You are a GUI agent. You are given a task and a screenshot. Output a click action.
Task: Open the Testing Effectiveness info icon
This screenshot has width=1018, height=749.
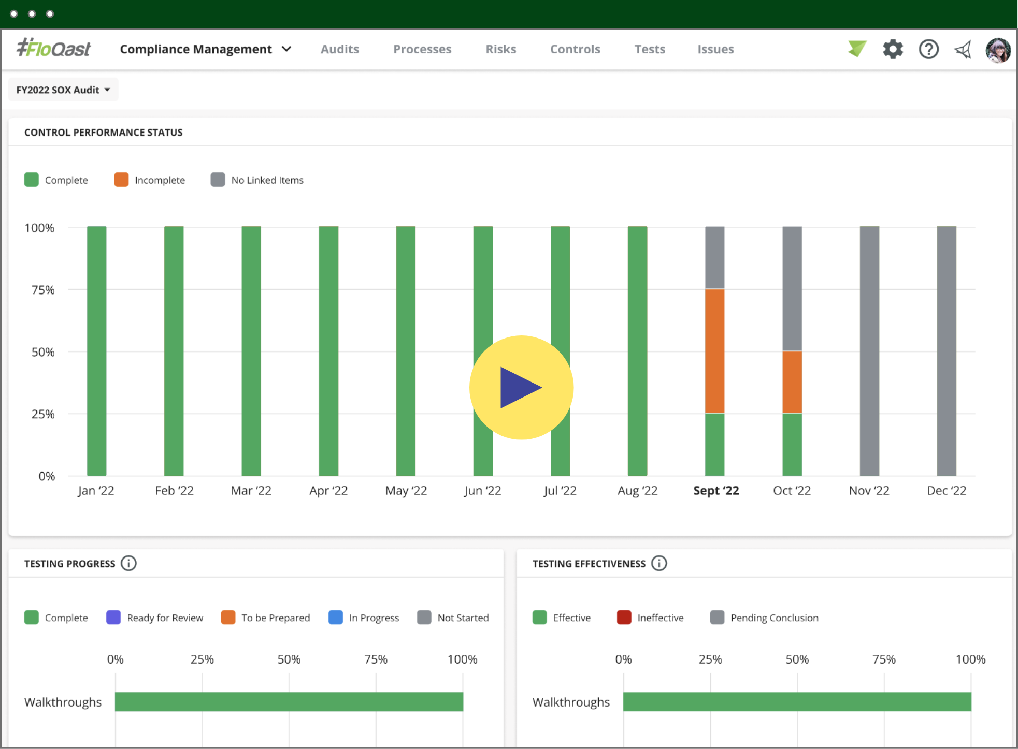pos(659,563)
